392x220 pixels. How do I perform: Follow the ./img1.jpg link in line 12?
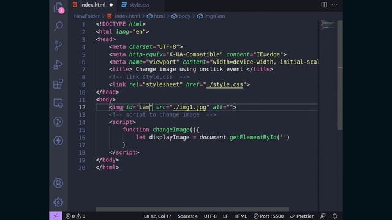[189, 108]
